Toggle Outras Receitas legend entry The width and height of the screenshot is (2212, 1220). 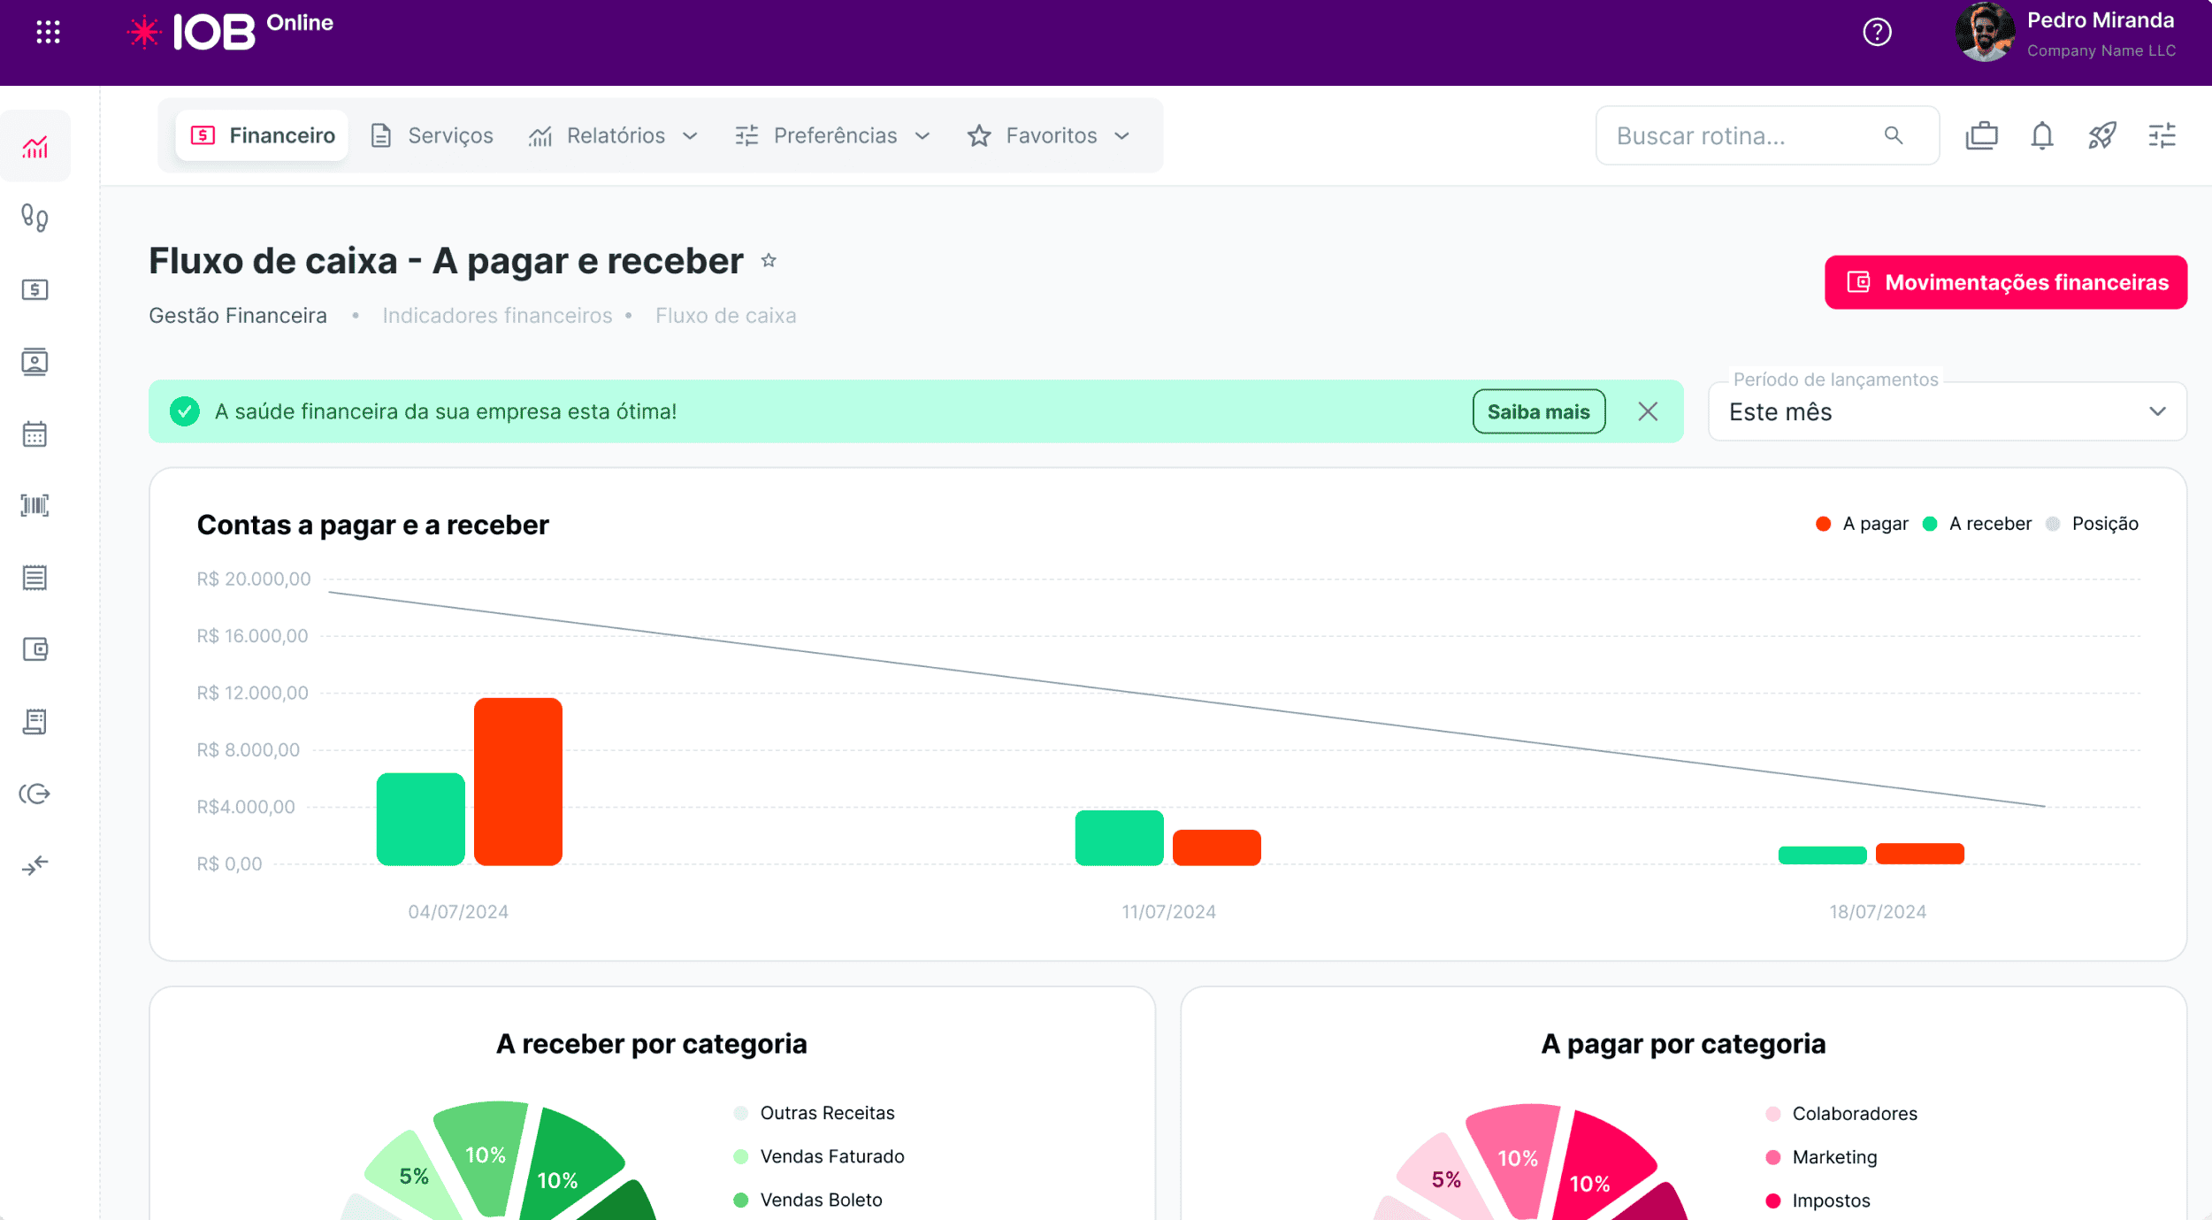tap(815, 1113)
